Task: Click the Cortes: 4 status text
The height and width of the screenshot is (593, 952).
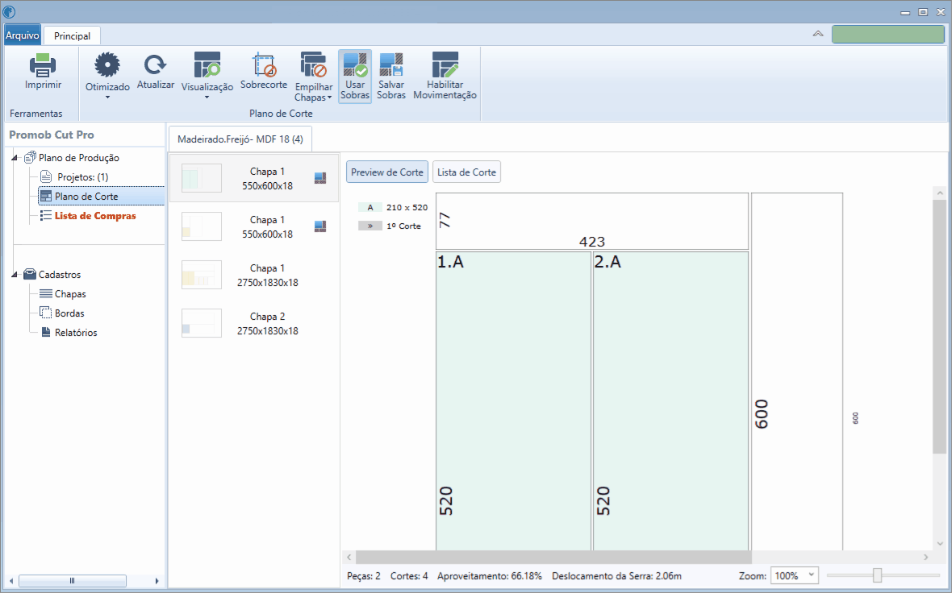Action: [409, 576]
